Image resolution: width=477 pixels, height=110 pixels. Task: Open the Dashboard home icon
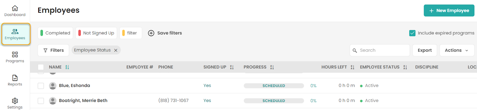coord(15,8)
